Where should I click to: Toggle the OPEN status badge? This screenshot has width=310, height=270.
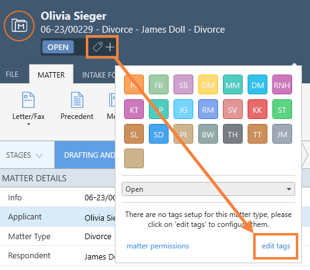pos(58,47)
